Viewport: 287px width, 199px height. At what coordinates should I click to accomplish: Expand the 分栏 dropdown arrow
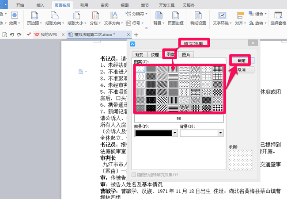point(100,23)
